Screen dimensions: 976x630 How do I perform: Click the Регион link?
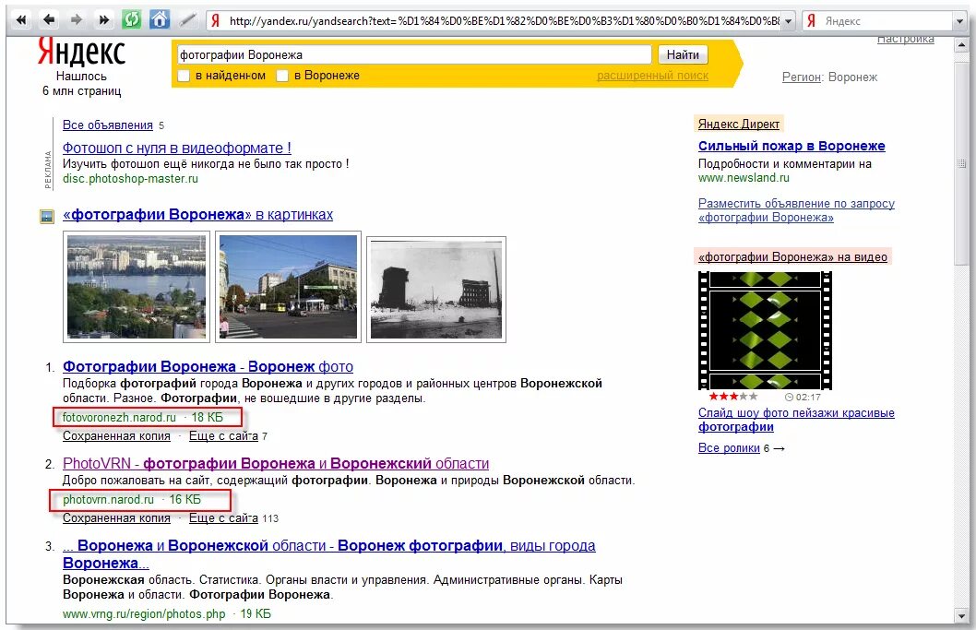coord(801,77)
